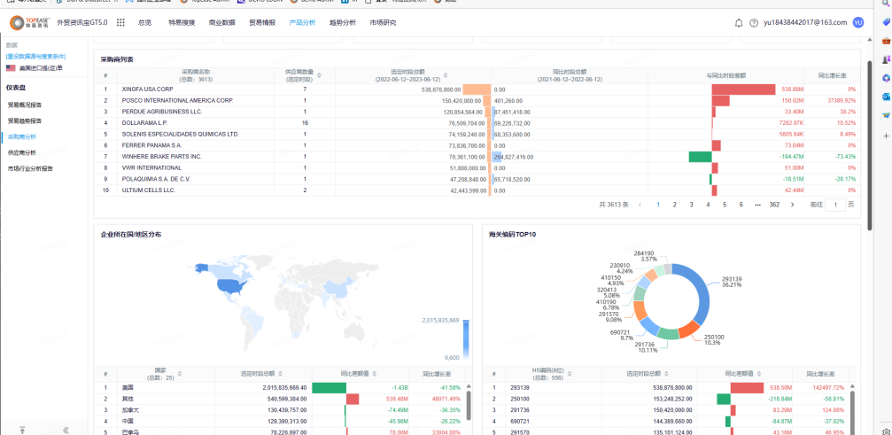This screenshot has height=435, width=892.
Task: Open 贸易概况报告 in sidebar
Action: tap(25, 105)
